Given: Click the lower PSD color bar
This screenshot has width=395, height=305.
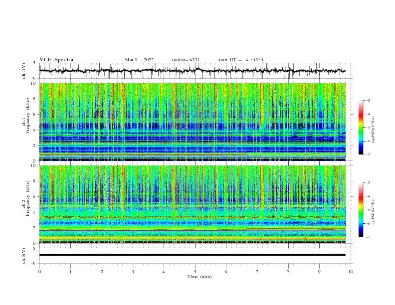Looking at the screenshot, I should tap(361, 210).
